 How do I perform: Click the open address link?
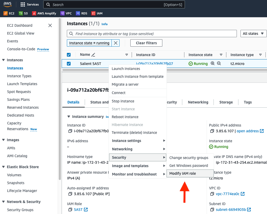pyautogui.click(x=248, y=131)
